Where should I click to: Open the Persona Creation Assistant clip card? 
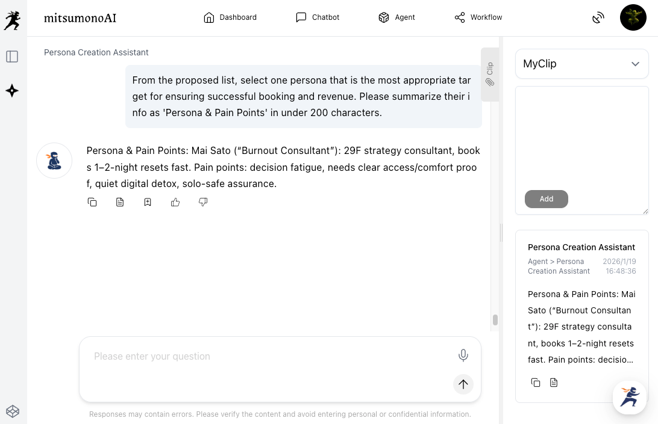pos(581,247)
